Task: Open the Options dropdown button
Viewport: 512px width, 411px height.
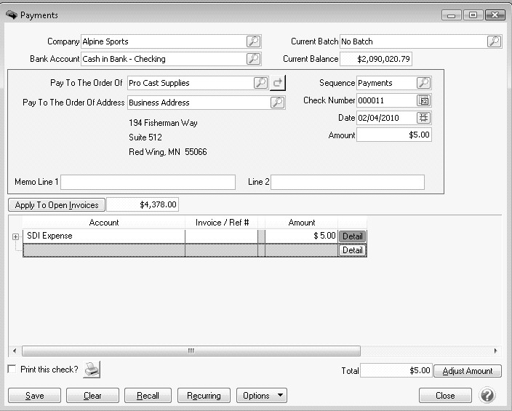Action: (261, 396)
